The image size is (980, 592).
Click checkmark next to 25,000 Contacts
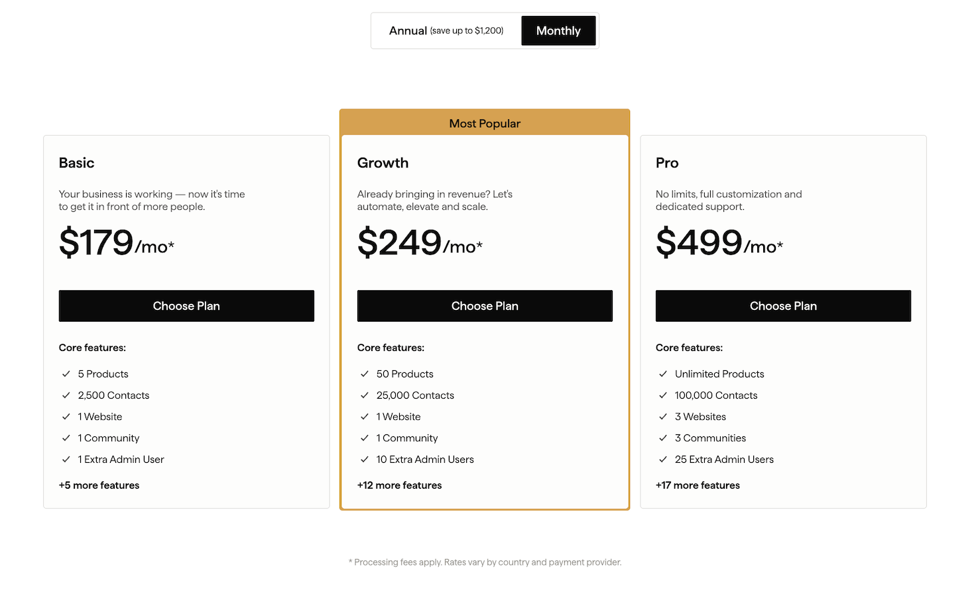tap(365, 395)
